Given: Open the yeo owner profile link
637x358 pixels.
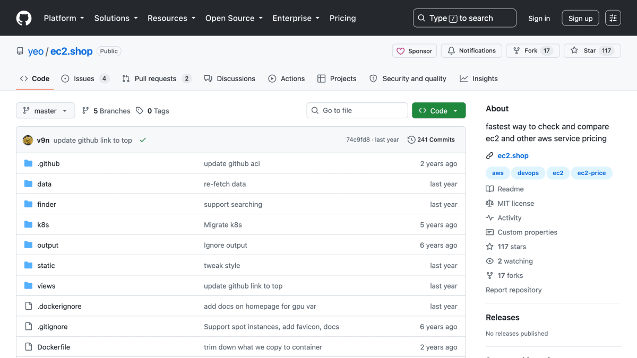Looking at the screenshot, I should [x=36, y=51].
